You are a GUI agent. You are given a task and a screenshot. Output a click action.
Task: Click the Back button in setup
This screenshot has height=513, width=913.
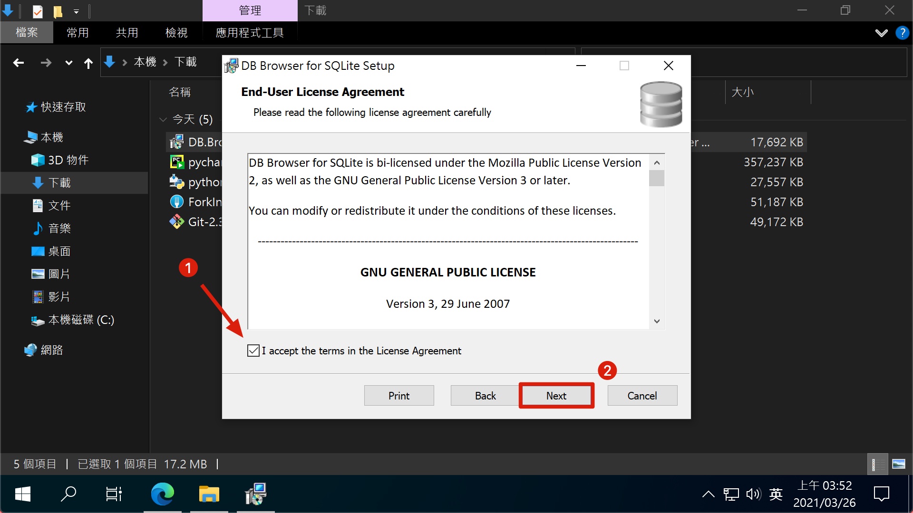[485, 396]
